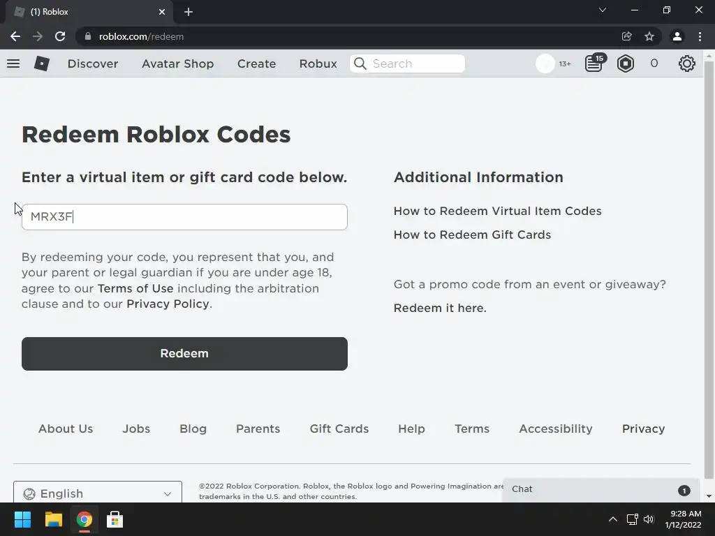Open Jobs footer link
Screen dimensions: 715x536
136,429
